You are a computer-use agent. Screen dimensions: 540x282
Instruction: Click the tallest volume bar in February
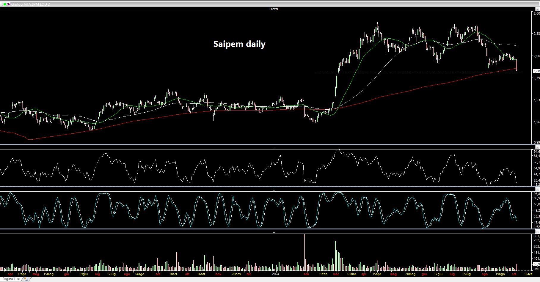coord(304,252)
